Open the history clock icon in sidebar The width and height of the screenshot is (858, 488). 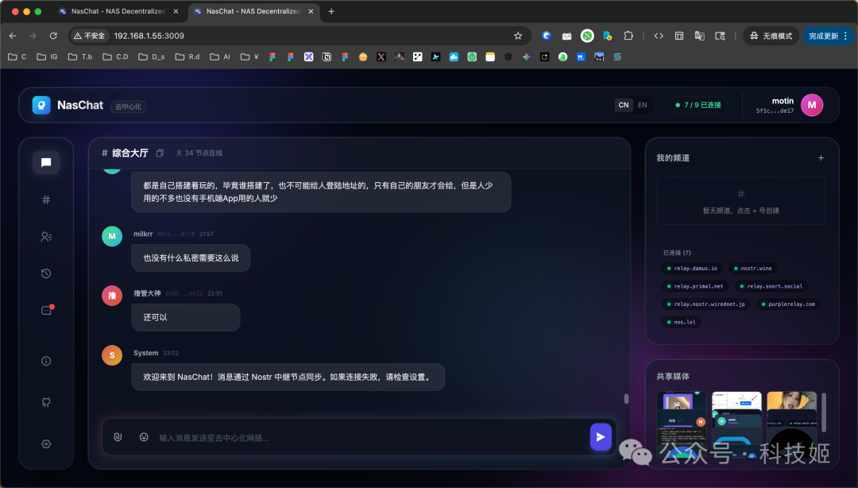coord(45,273)
